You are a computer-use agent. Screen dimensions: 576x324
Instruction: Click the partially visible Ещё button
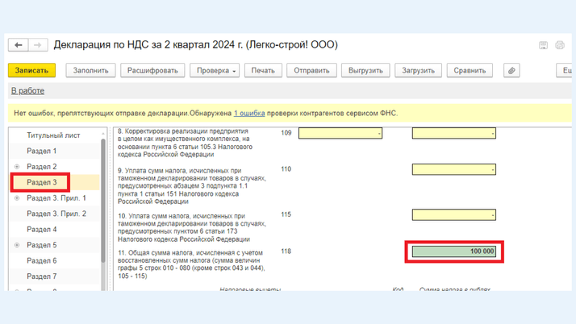click(x=564, y=70)
